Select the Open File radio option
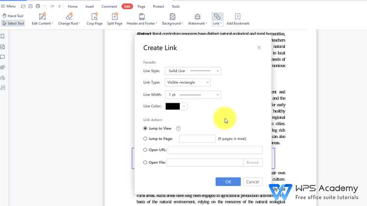367x206 pixels. click(x=145, y=162)
